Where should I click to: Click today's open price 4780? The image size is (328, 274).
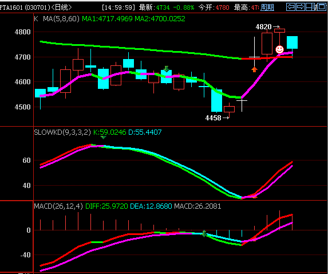[222, 8]
